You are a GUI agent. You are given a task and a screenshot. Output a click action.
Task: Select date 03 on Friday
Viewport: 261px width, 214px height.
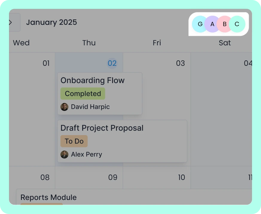pyautogui.click(x=181, y=63)
